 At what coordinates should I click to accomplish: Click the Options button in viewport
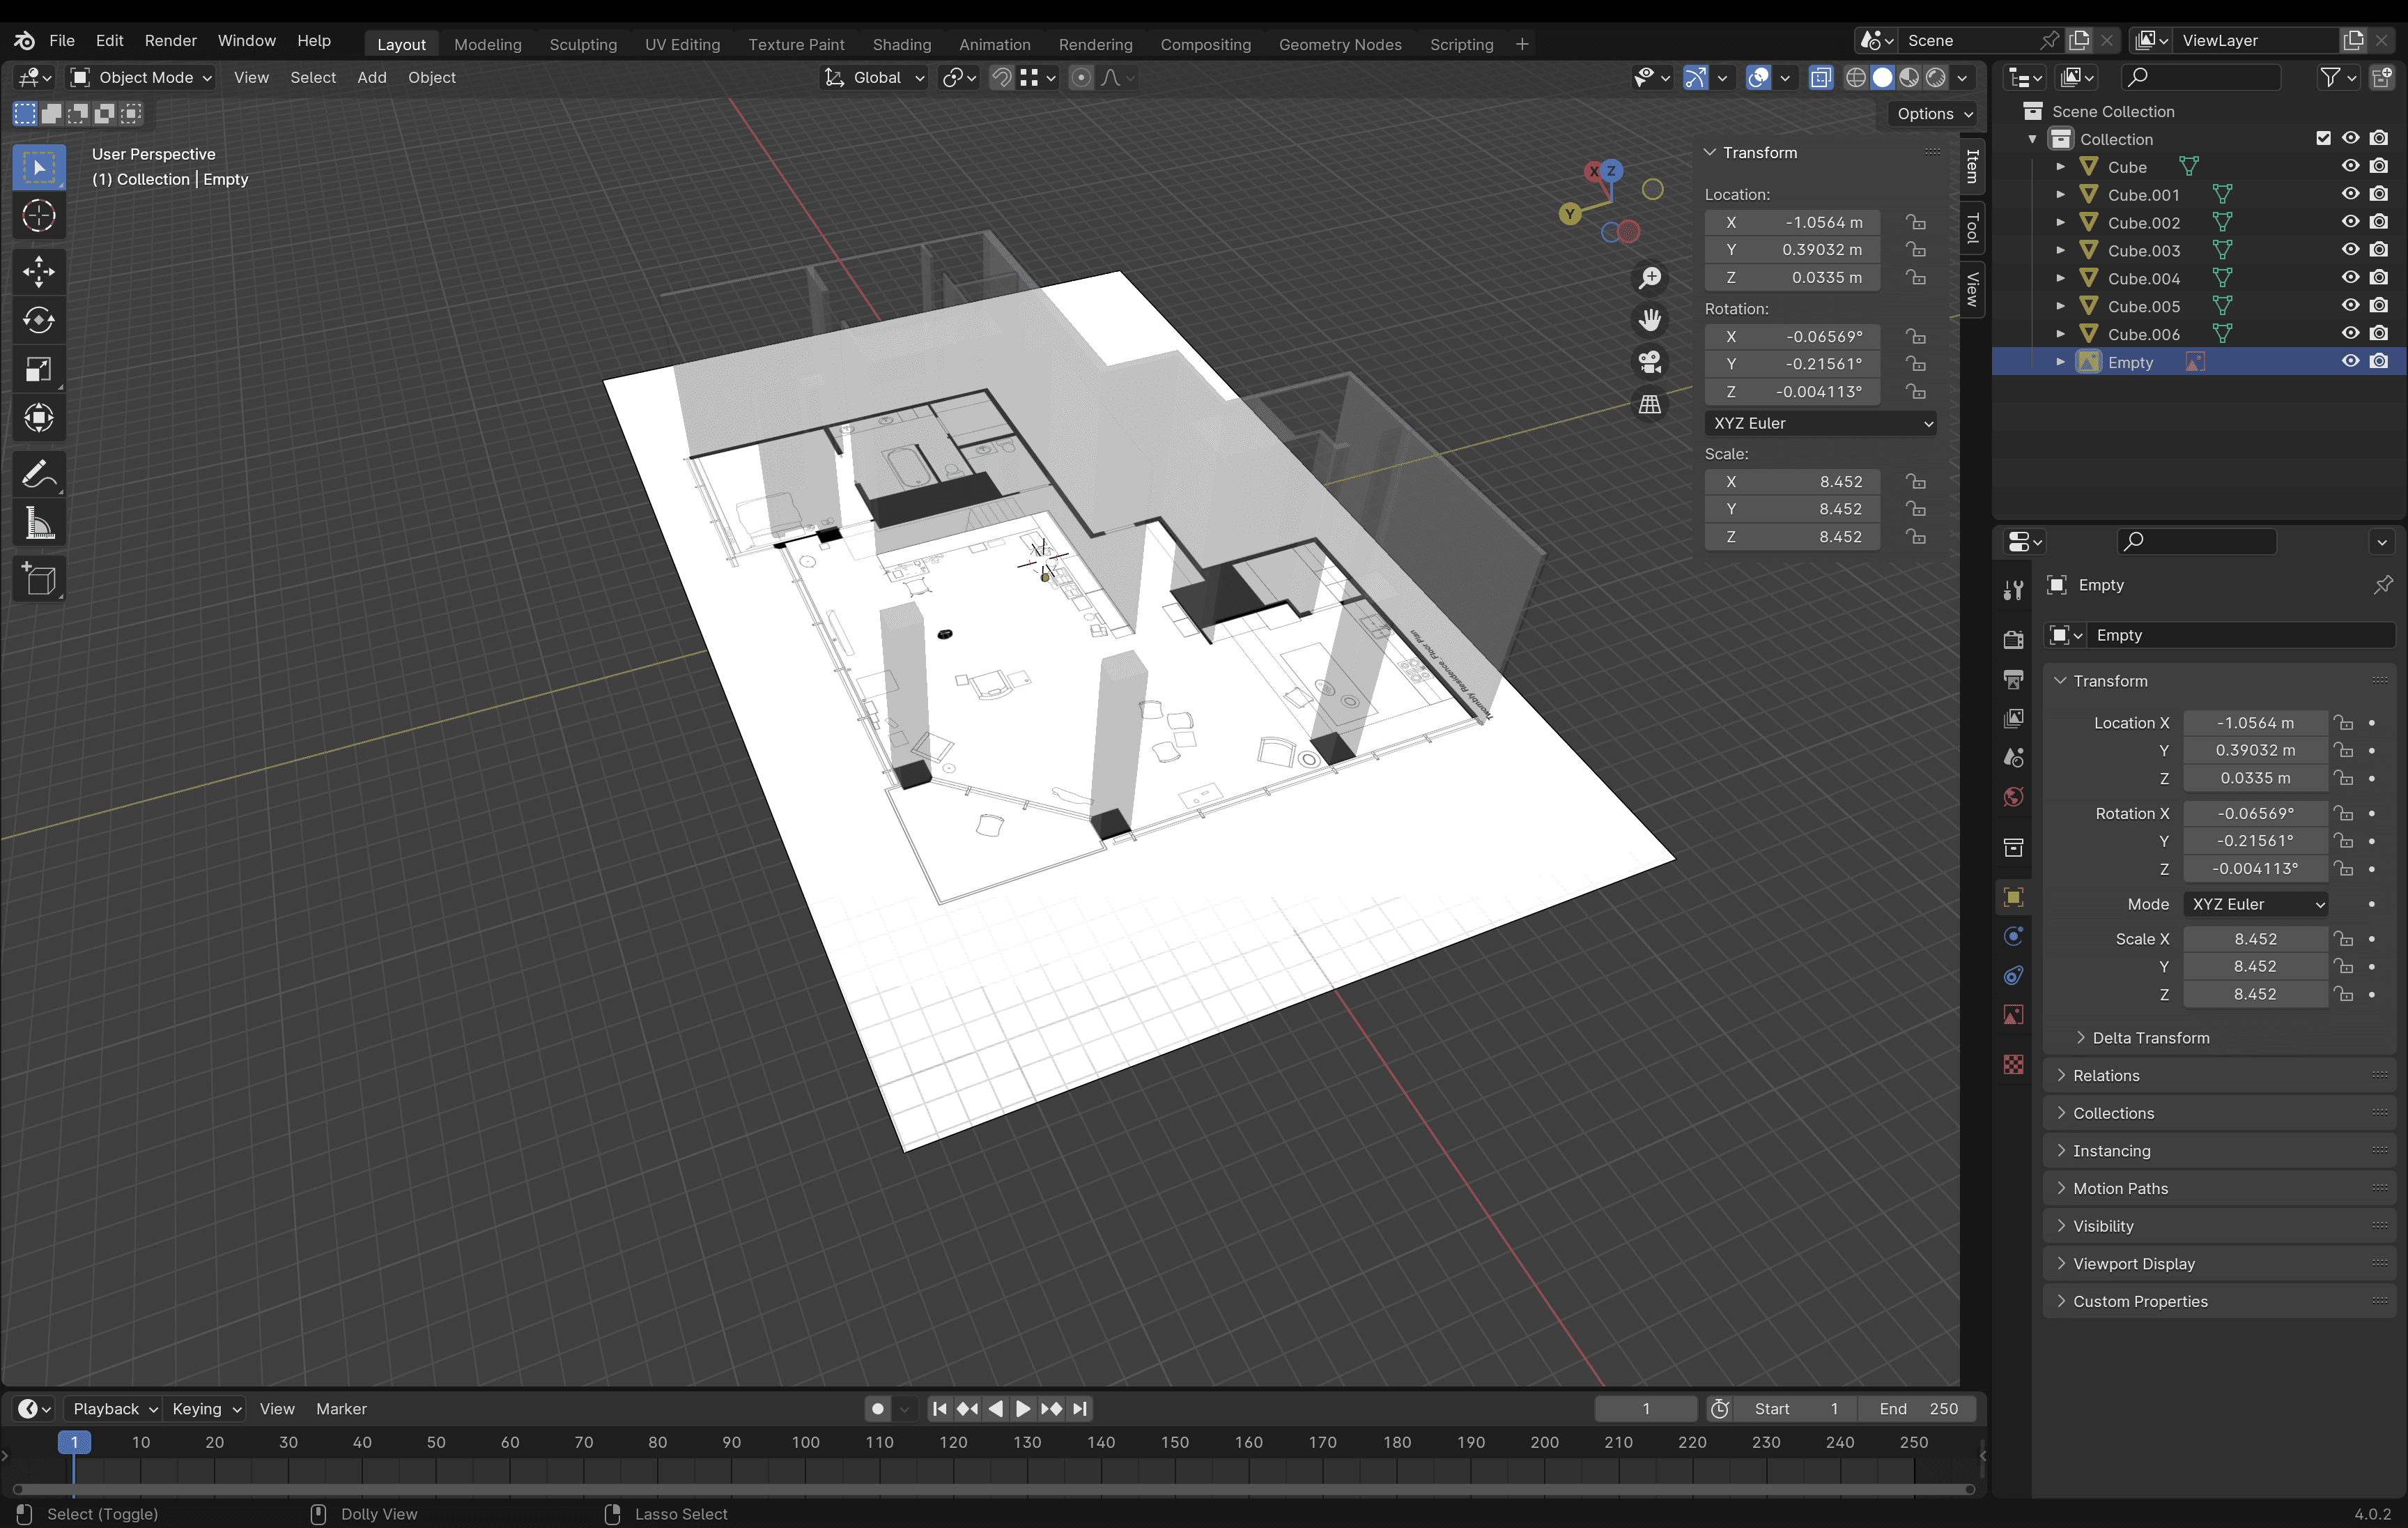(1933, 113)
